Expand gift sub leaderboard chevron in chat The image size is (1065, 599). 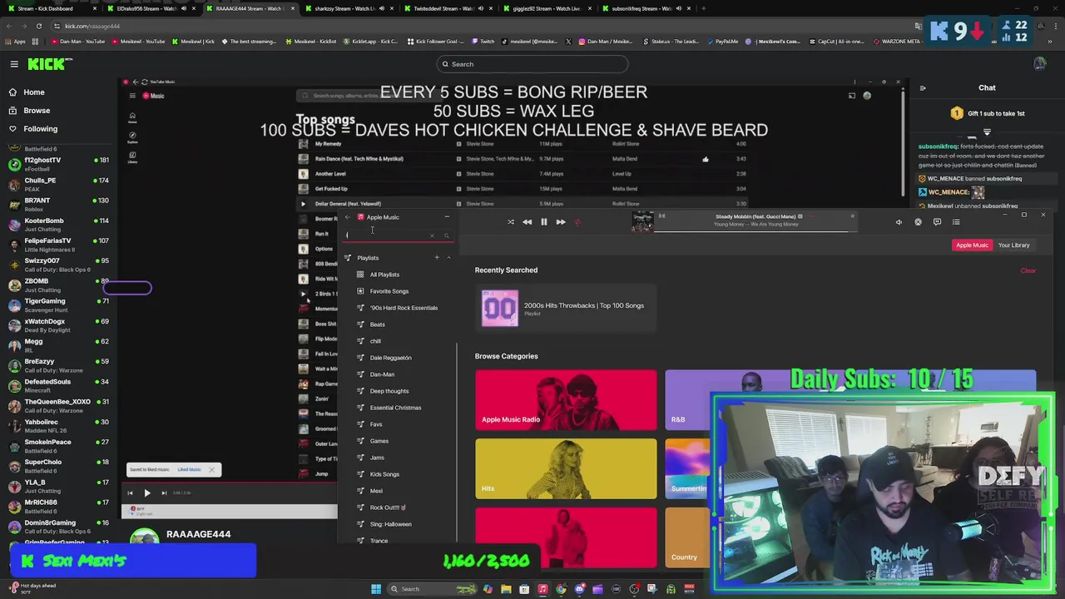click(x=987, y=131)
